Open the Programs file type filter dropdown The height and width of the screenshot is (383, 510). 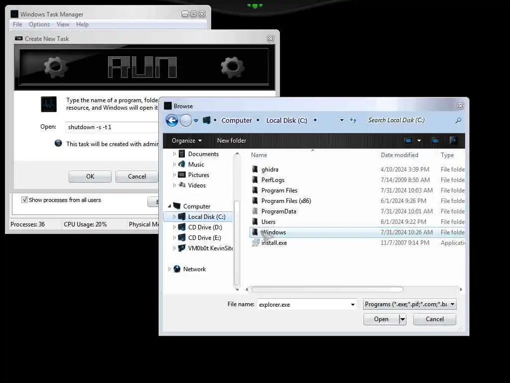409,304
